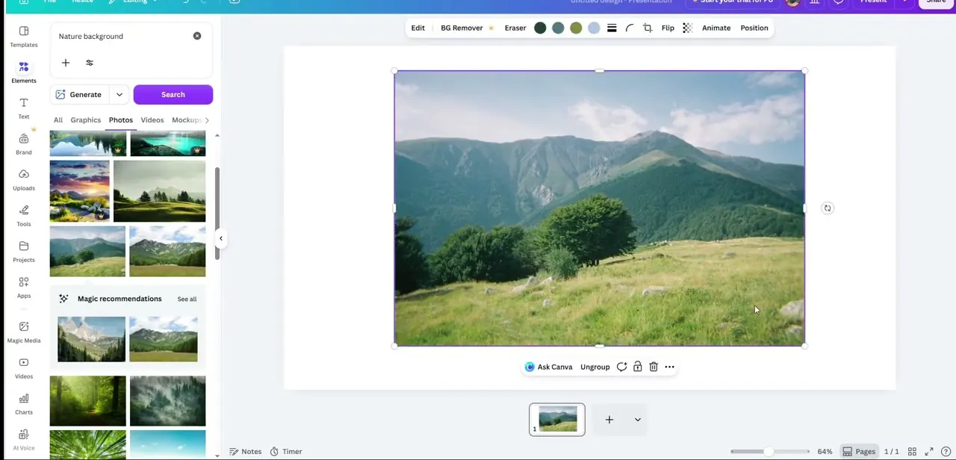Expand the add-page dropdown chevron
Image resolution: width=956 pixels, height=460 pixels.
click(x=638, y=420)
